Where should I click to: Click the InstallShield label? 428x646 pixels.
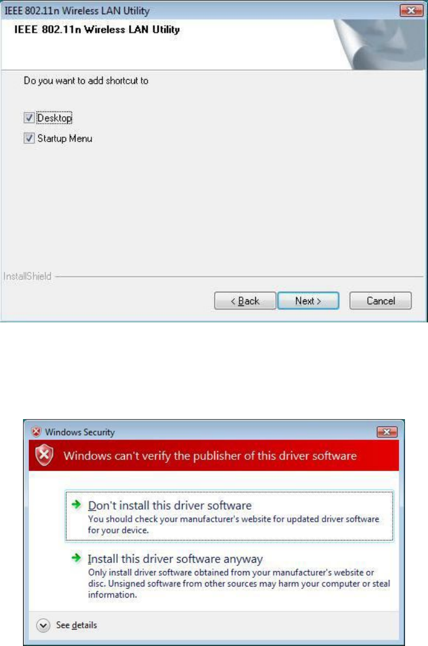(27, 276)
